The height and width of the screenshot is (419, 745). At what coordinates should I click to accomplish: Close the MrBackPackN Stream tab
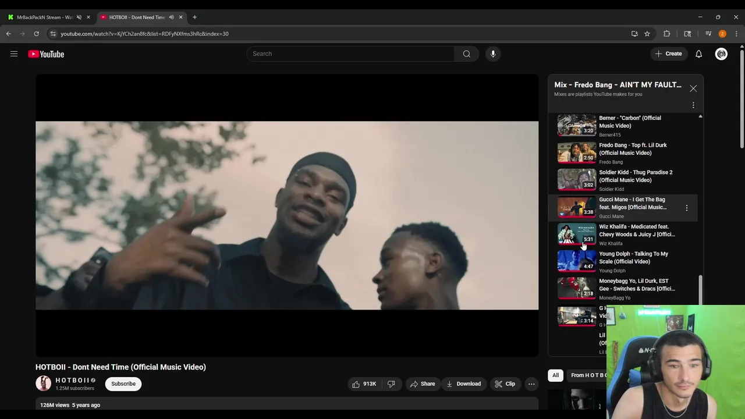(x=88, y=17)
